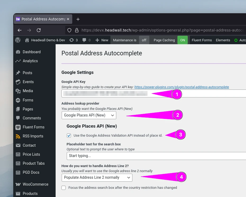This screenshot has height=197, width=246.
Task: Open Products in sidebar
Action: [30, 194]
